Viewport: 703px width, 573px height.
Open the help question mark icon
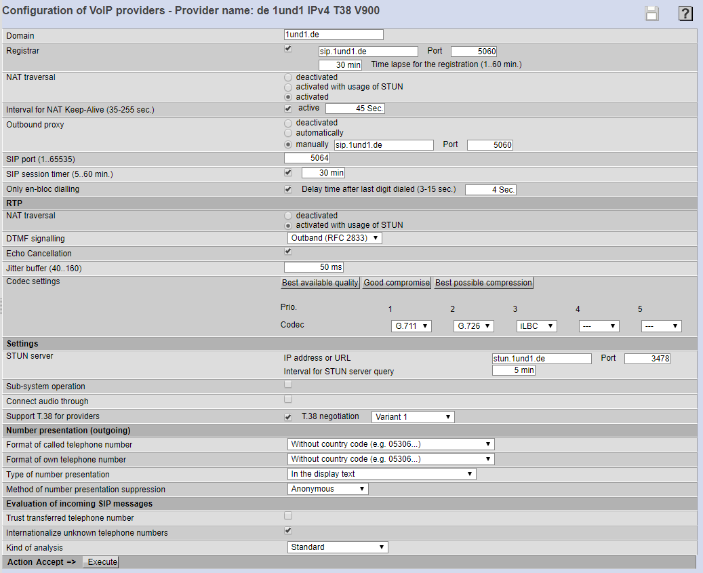[685, 14]
